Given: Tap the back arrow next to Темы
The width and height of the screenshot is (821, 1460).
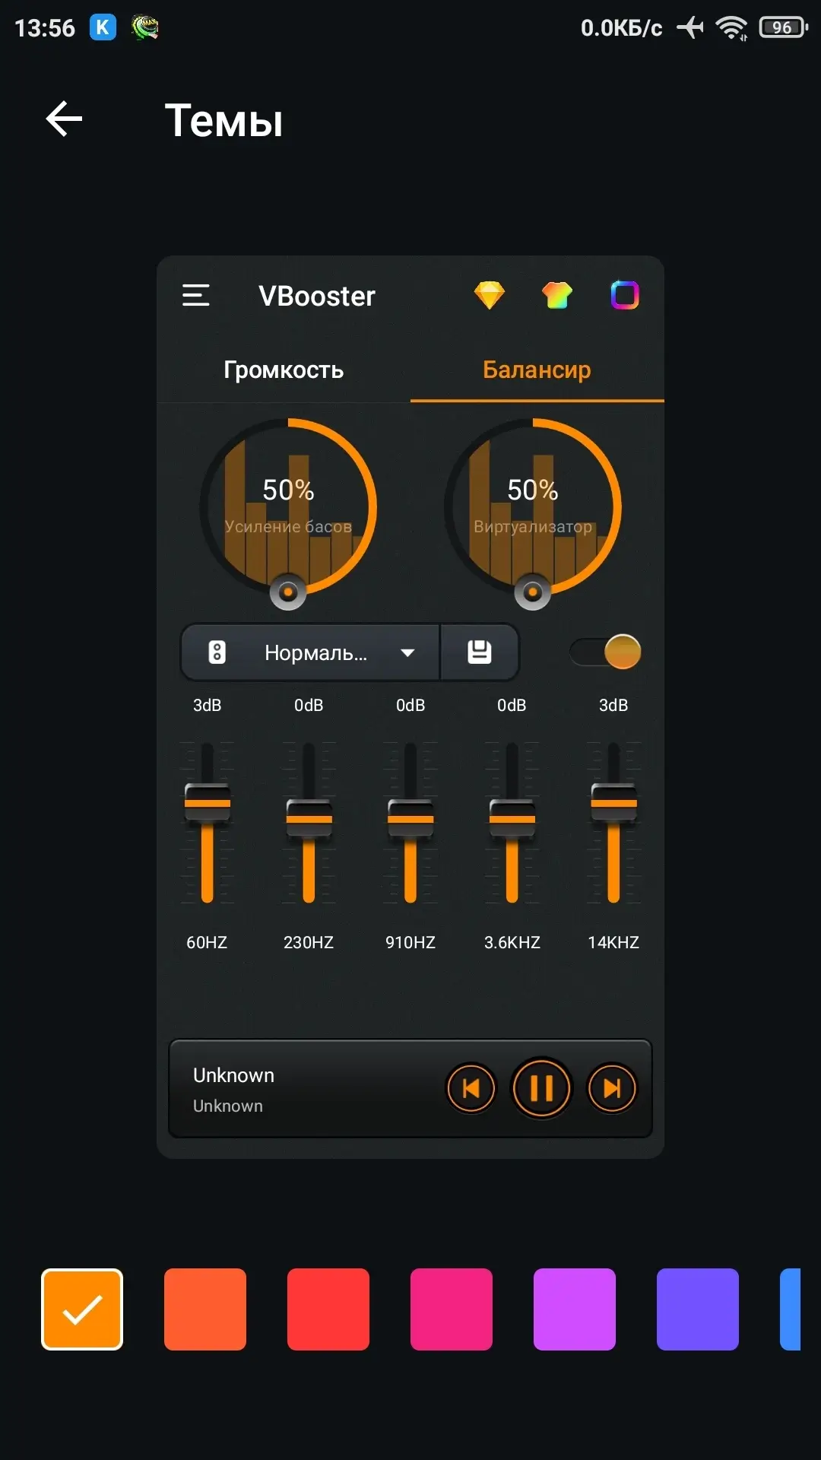Looking at the screenshot, I should (64, 119).
